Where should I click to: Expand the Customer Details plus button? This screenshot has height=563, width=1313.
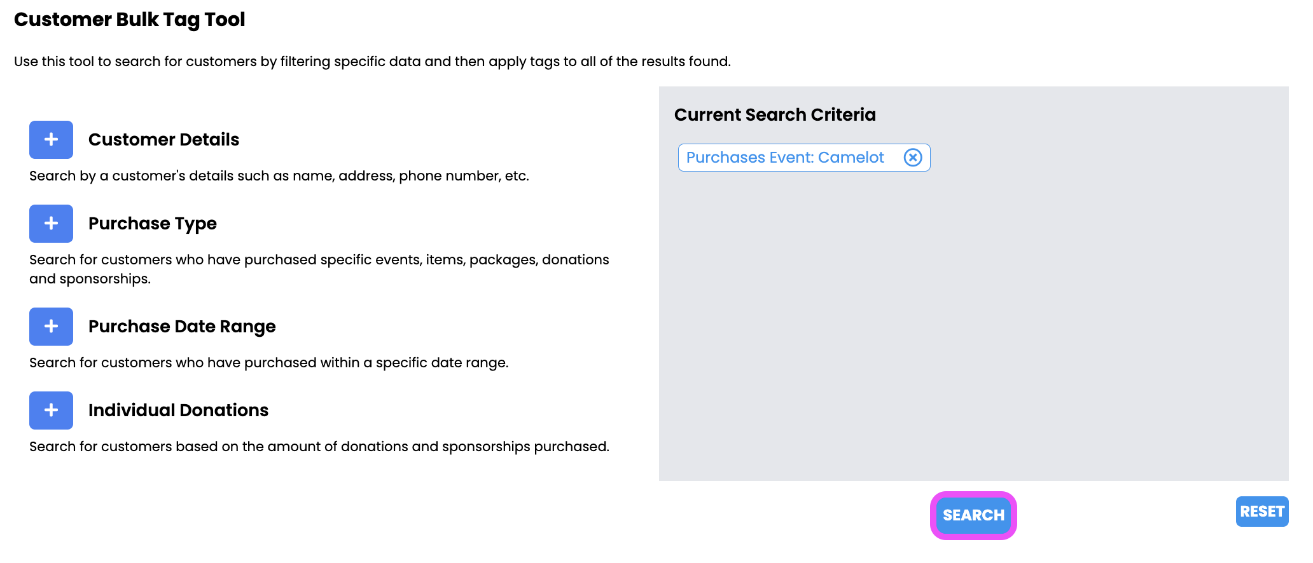point(51,140)
